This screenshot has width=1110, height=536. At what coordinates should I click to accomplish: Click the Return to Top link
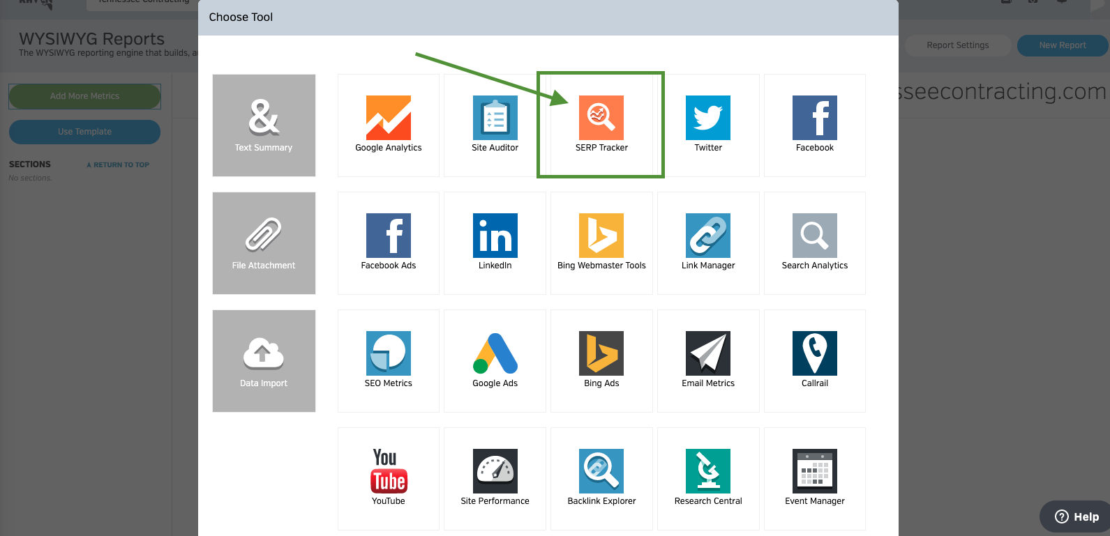point(118,165)
